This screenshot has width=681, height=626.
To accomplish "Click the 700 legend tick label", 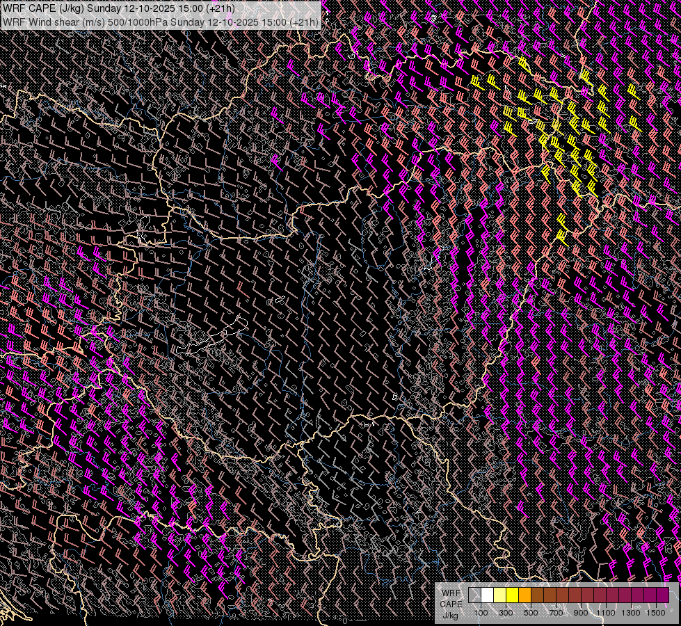I will [x=556, y=613].
